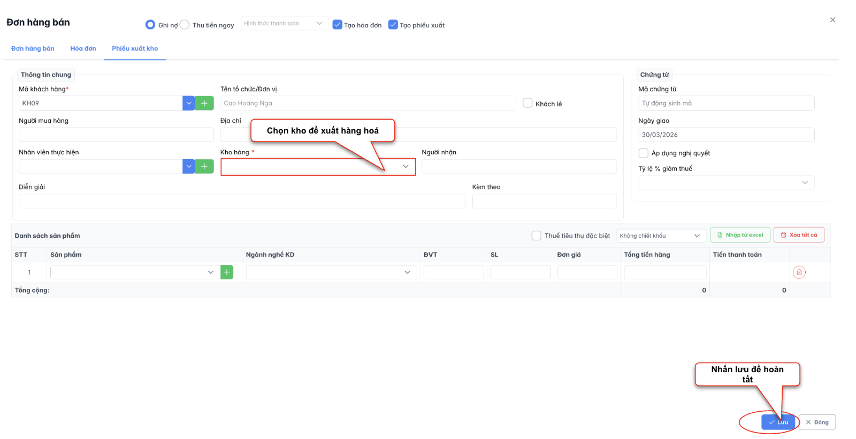Select the Thu tiền ngay radio option
The height and width of the screenshot is (439, 856).
[x=185, y=25]
